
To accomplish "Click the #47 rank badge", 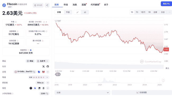I will click(x=10, y=7).
